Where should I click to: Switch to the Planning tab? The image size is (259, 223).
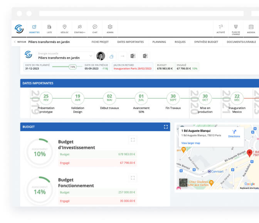click(159, 42)
